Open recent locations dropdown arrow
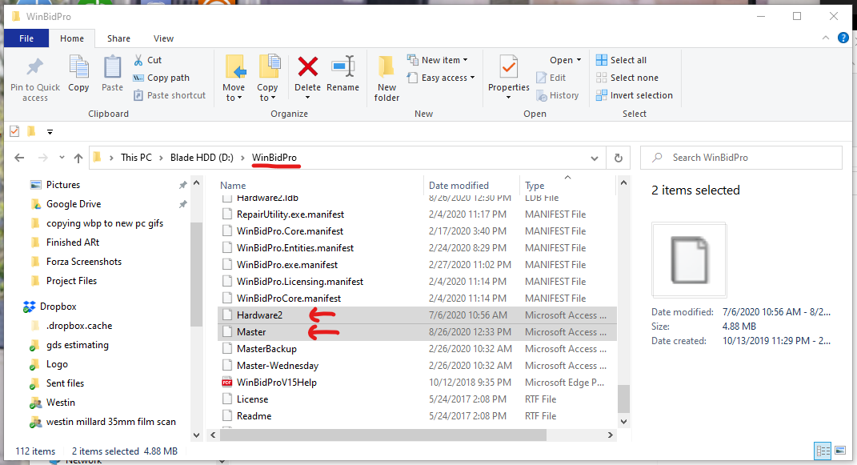 point(62,158)
